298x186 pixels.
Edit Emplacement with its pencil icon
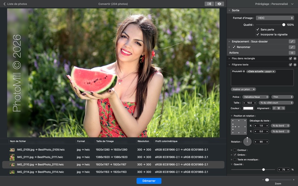(292, 41)
